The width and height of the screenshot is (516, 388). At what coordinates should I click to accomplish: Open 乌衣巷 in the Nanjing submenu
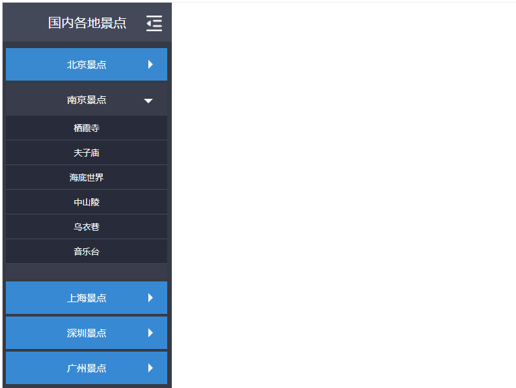[x=87, y=227]
